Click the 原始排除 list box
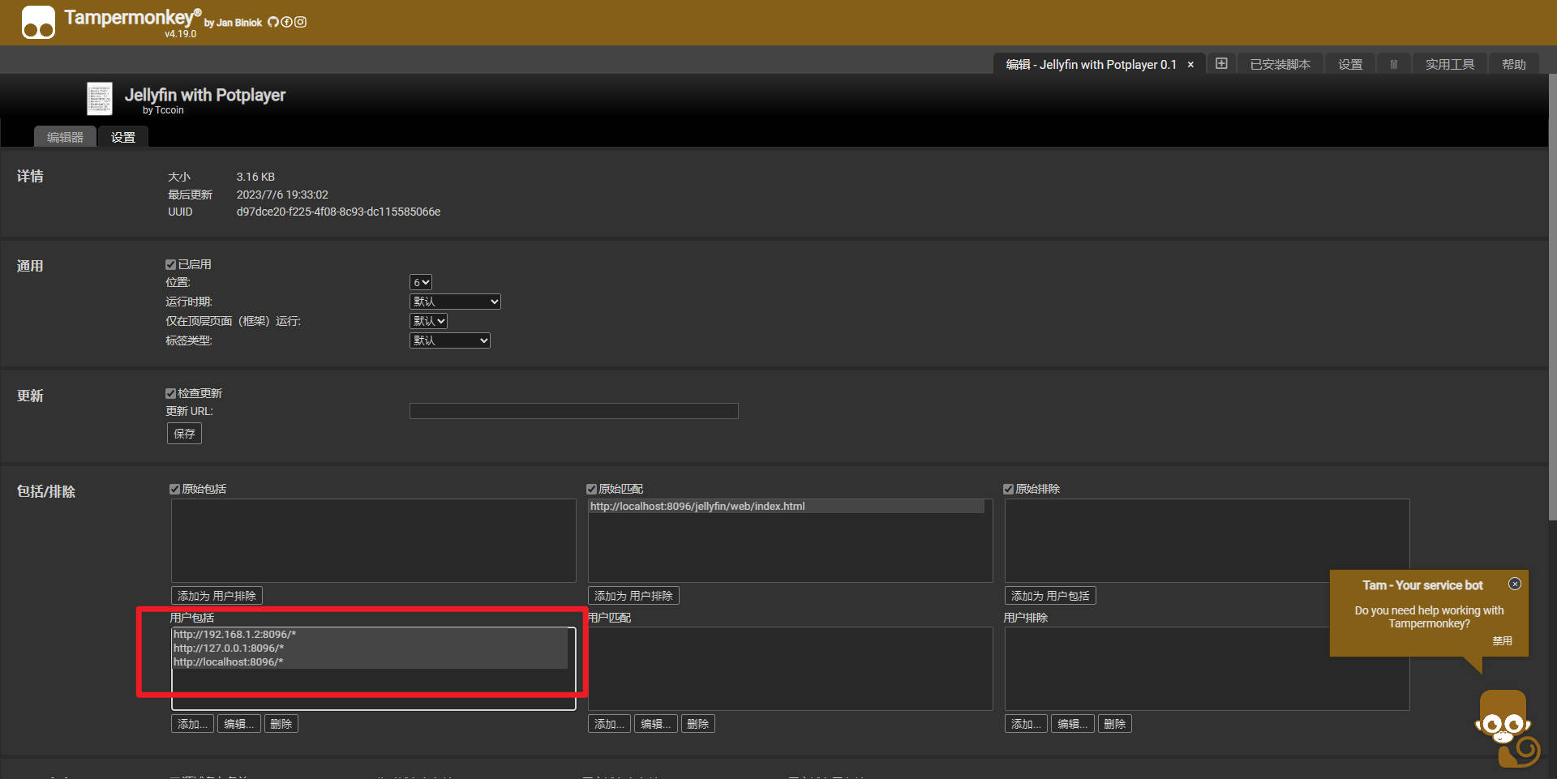The width and height of the screenshot is (1557, 779). (x=1207, y=540)
